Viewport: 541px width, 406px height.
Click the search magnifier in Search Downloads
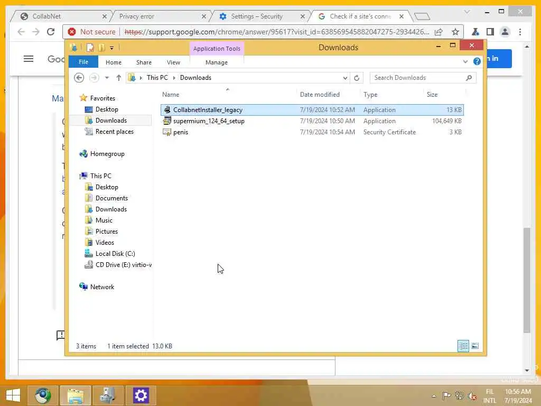[469, 78]
